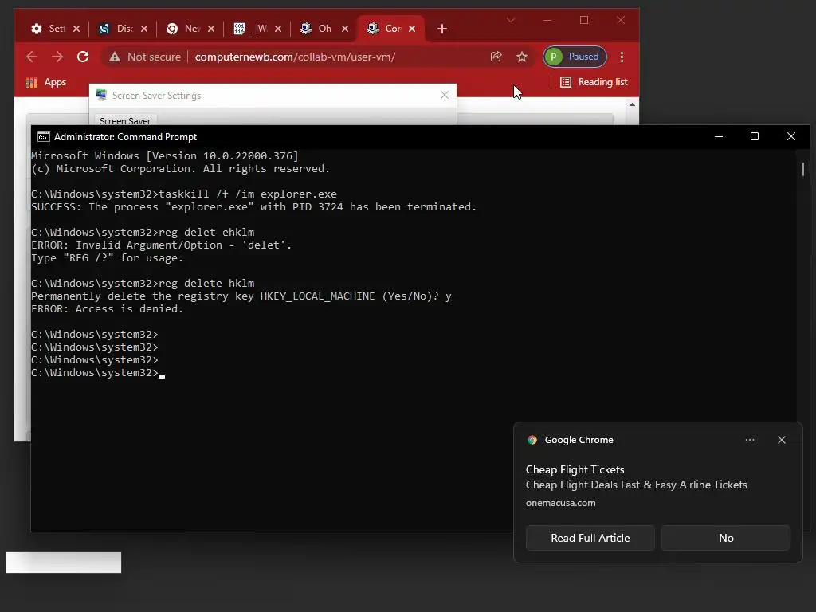The height and width of the screenshot is (612, 816).
Task: Click No in the notification
Action: click(x=726, y=538)
